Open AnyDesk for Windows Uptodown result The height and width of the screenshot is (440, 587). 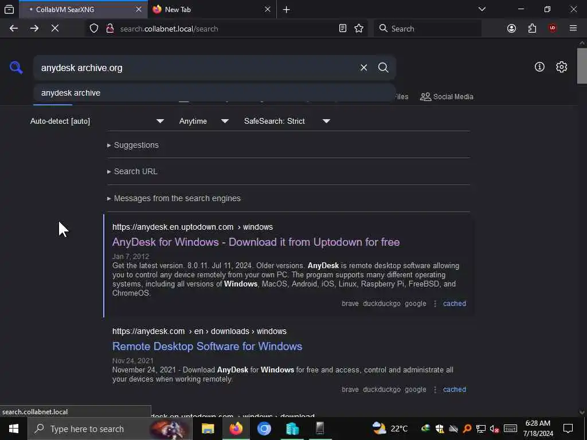[256, 242]
